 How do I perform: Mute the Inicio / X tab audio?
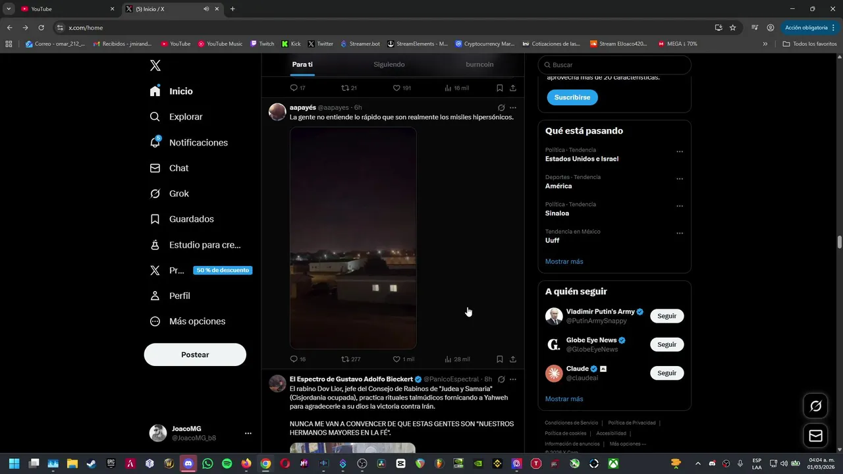point(206,9)
